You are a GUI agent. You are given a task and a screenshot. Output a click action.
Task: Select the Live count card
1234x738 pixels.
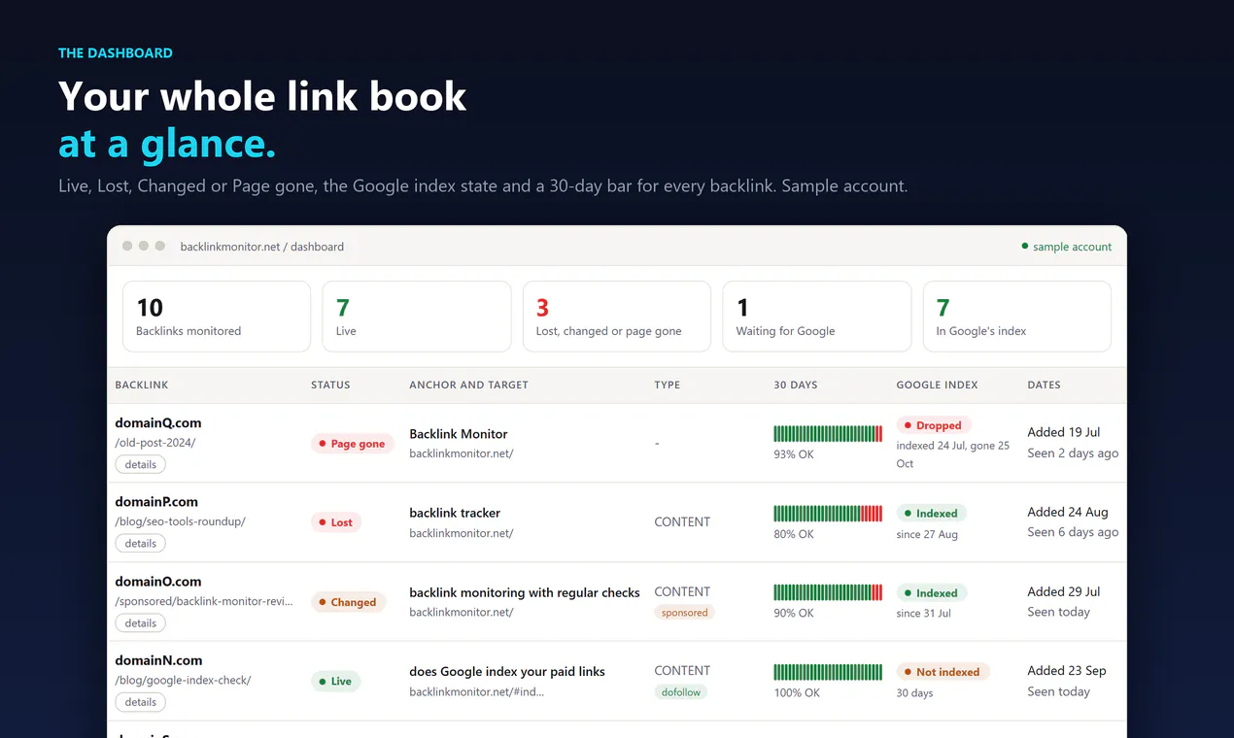pos(417,317)
